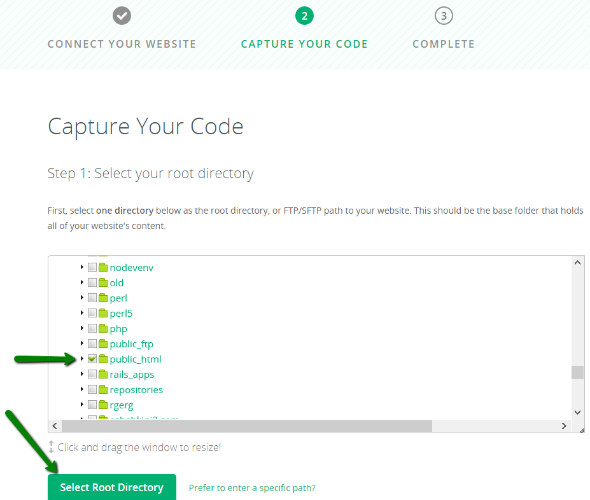Select the perl5 folder name

click(x=121, y=314)
